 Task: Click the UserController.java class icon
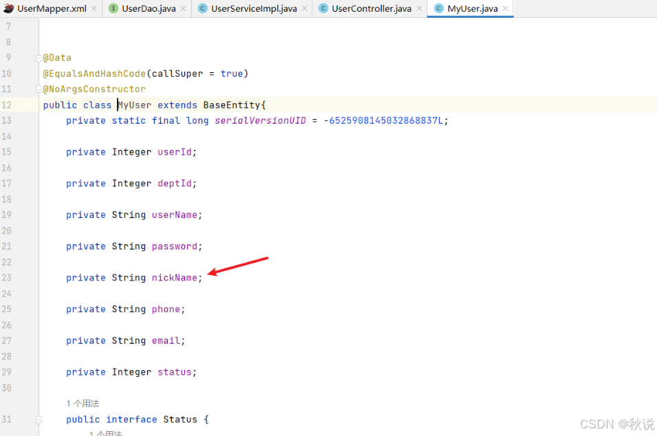click(x=323, y=8)
